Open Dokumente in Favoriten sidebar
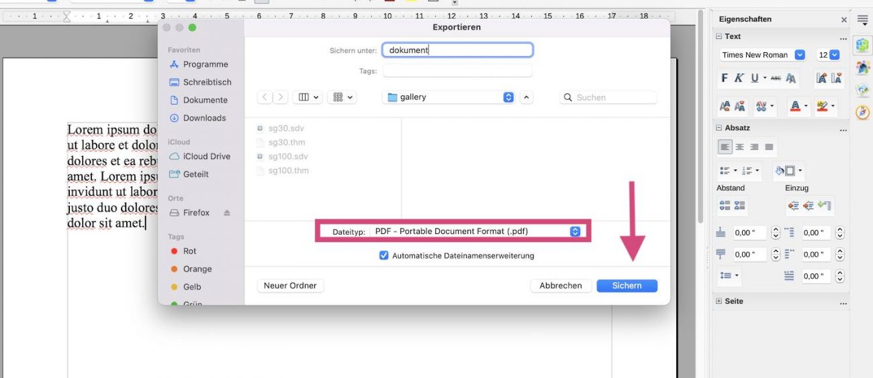The height and width of the screenshot is (378, 873). [198, 100]
